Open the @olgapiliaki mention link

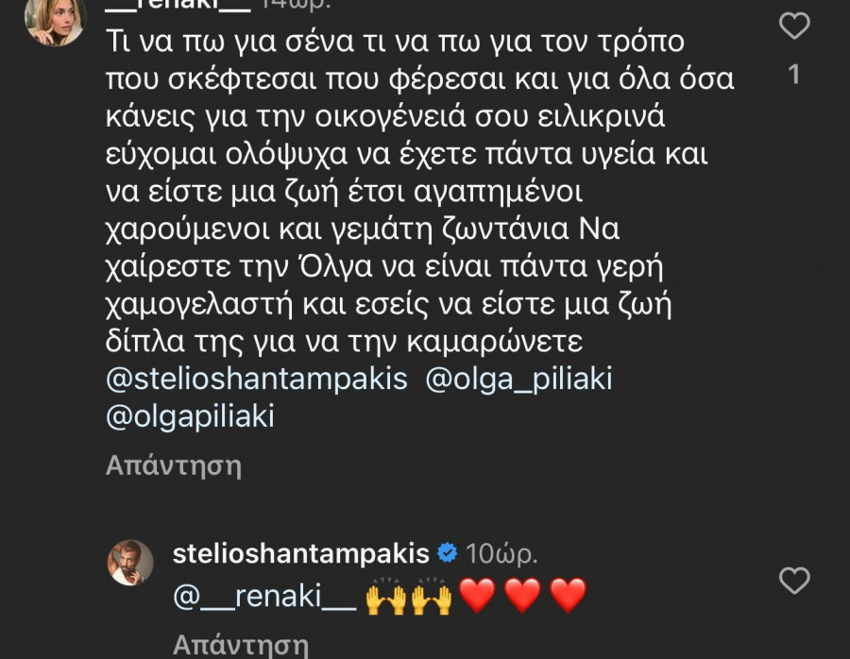click(x=189, y=415)
